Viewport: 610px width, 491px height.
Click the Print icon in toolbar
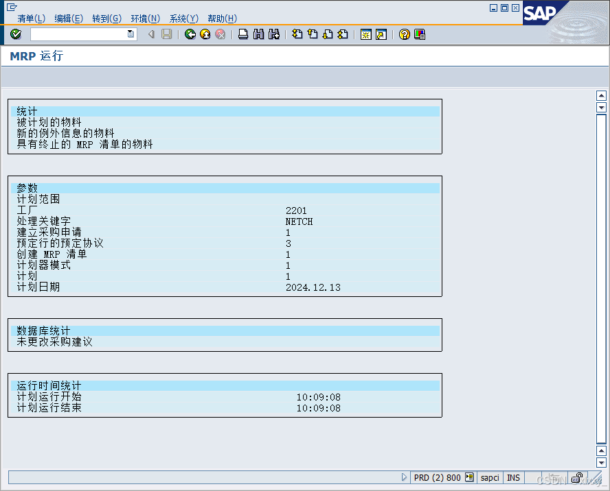pyautogui.click(x=243, y=34)
